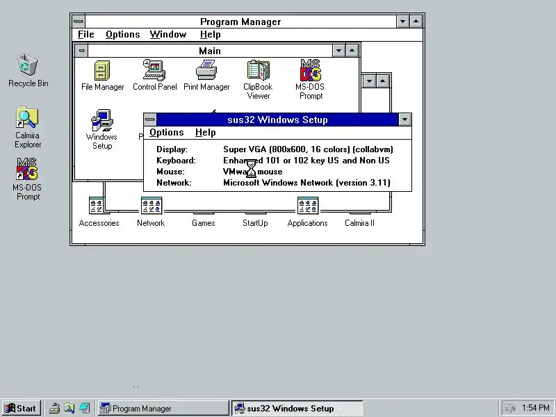556x417 pixels.
Task: Click the maximize arrow of window behind Main
Action: [x=383, y=81]
